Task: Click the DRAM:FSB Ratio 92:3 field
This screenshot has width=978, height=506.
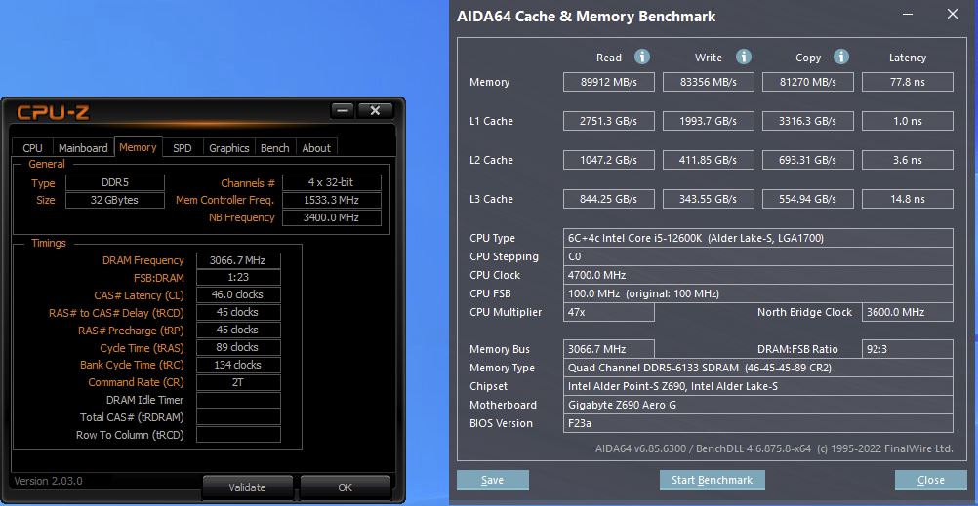Action: click(x=908, y=349)
